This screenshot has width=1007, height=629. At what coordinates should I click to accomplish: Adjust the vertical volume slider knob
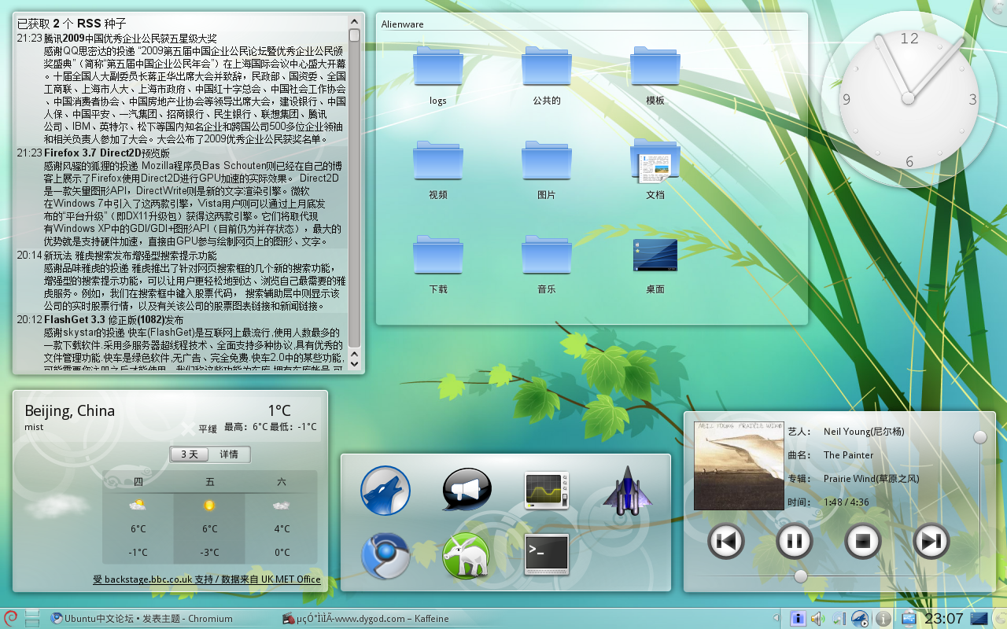click(979, 436)
